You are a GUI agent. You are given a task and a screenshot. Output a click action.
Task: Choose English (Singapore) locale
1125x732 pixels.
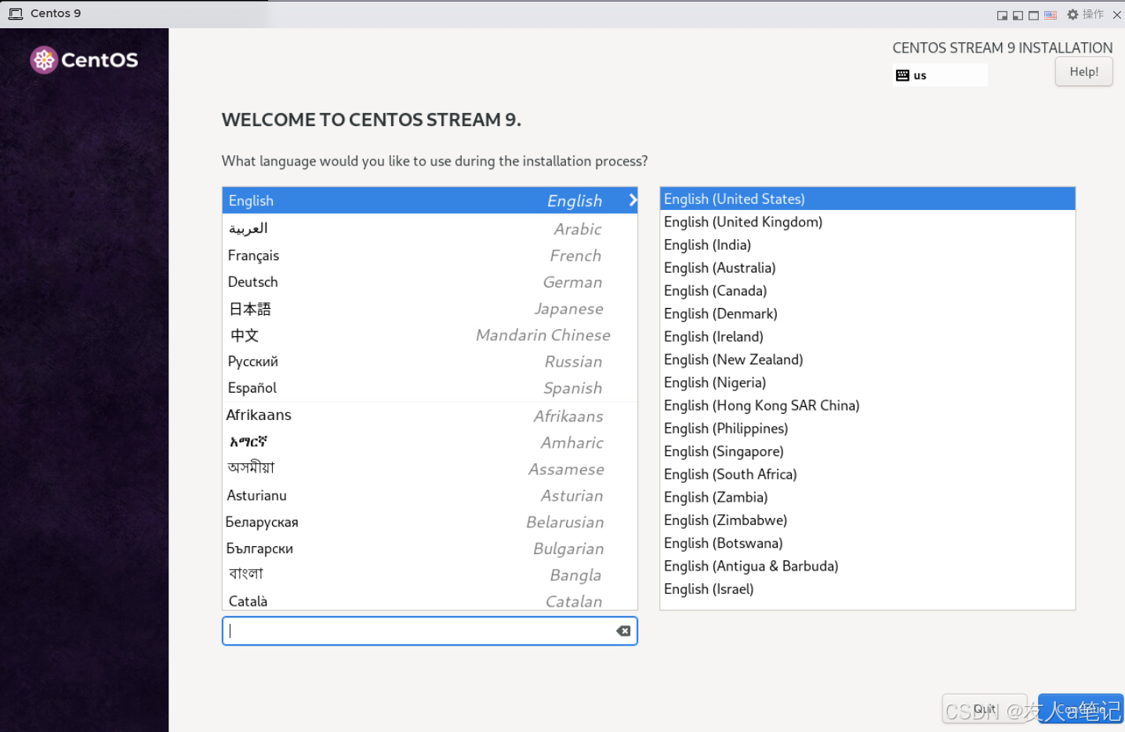pos(867,451)
